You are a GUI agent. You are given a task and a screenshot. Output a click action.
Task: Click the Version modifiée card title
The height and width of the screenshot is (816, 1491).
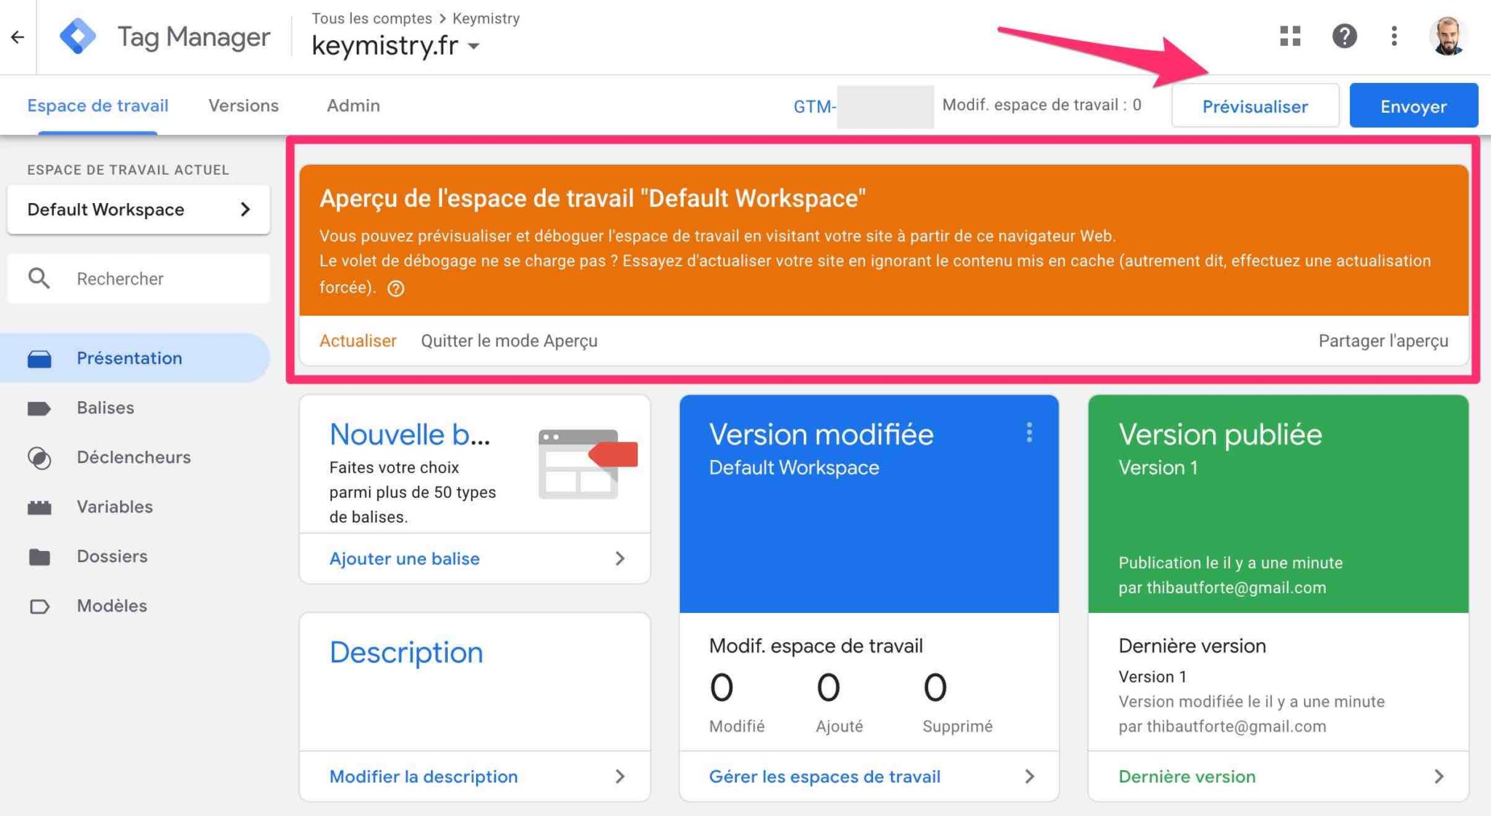[x=821, y=435]
